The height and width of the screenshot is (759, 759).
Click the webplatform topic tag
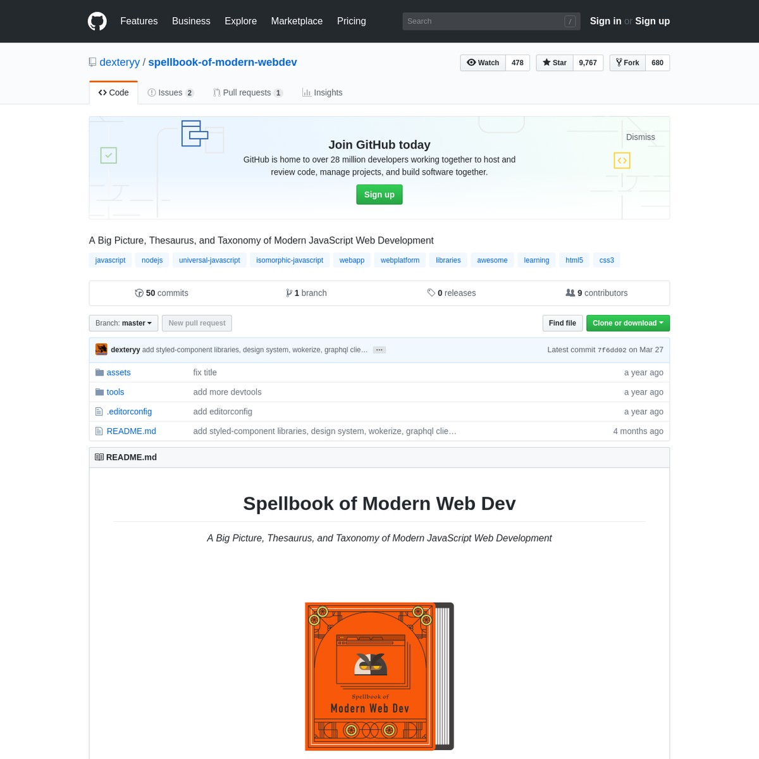coord(400,261)
